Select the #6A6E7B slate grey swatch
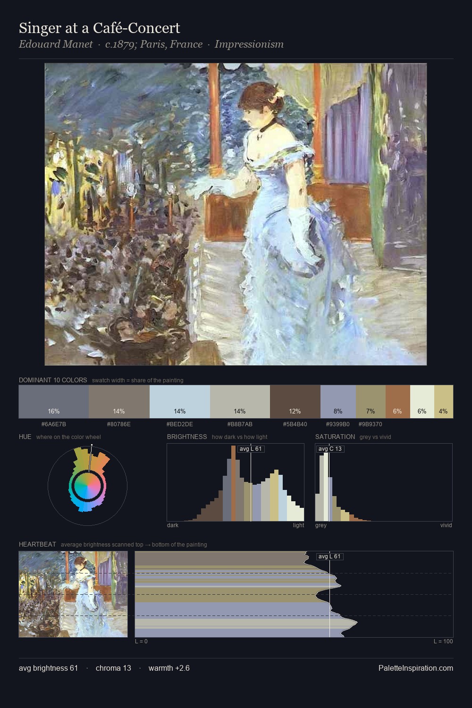The image size is (472, 708). (54, 402)
